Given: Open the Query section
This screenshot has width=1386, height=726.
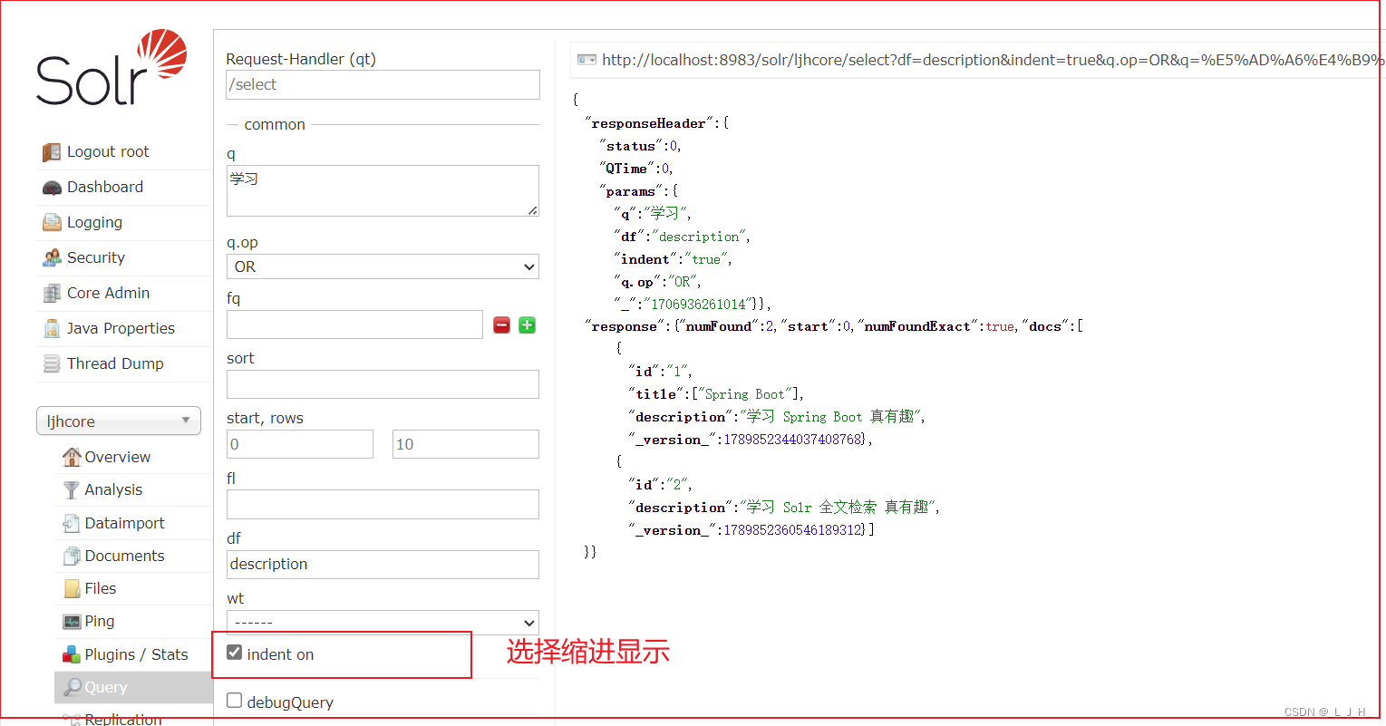Looking at the screenshot, I should [x=105, y=688].
